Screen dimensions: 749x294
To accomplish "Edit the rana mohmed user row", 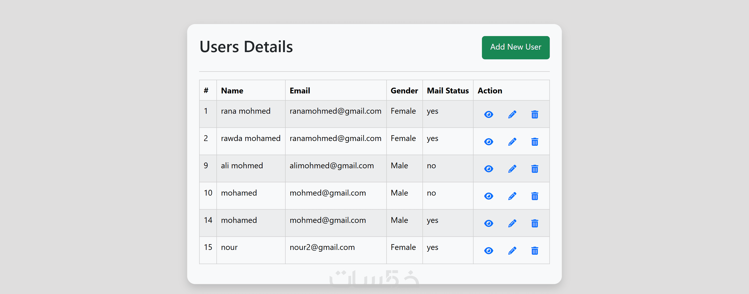I will tap(512, 114).
